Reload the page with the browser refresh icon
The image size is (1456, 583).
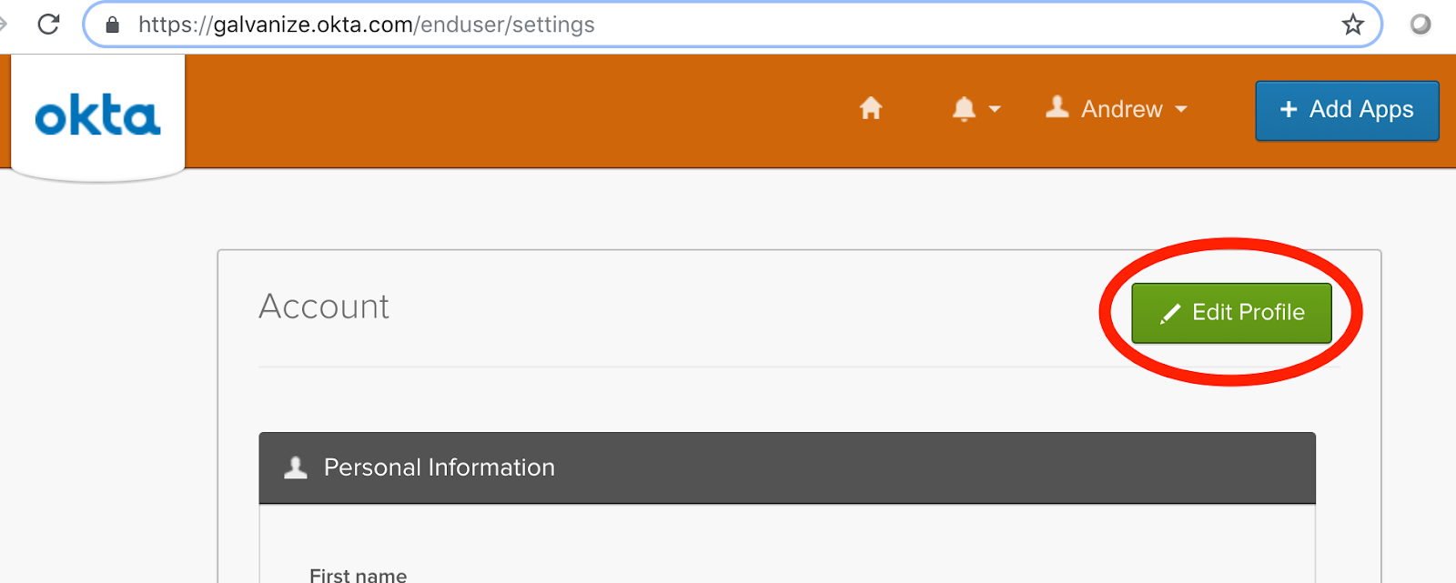tap(48, 25)
